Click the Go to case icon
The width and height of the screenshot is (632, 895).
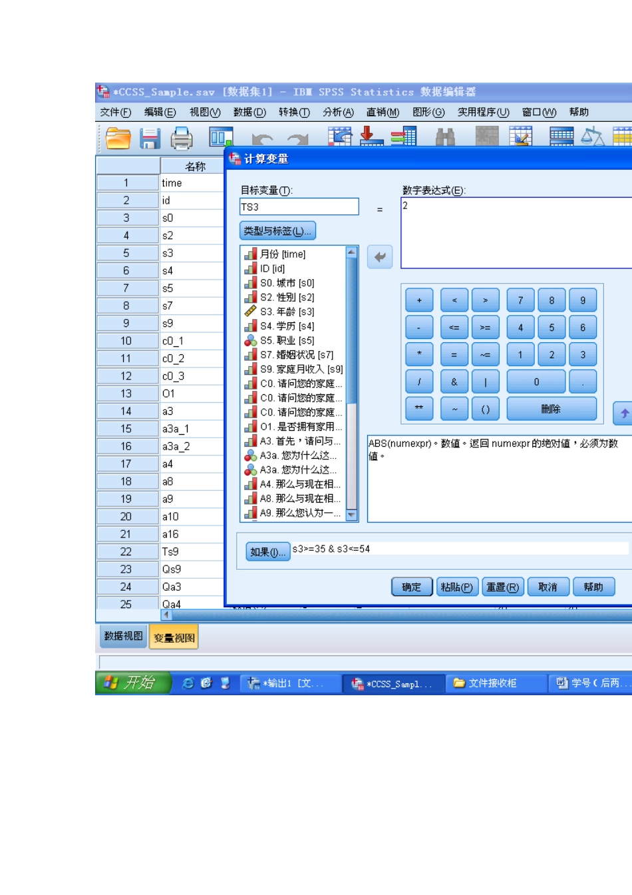click(339, 137)
